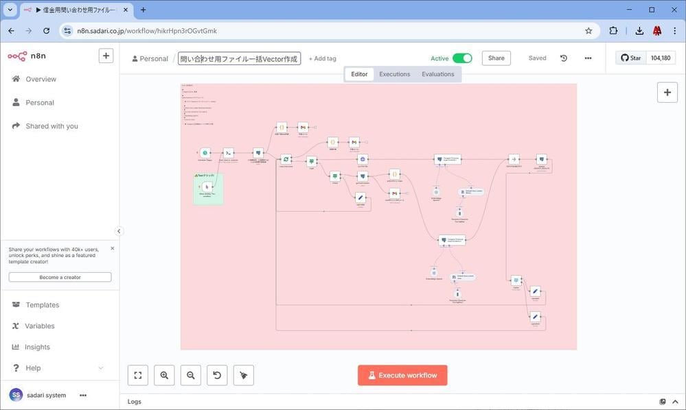Select the blue circular node after the If node

point(363,159)
